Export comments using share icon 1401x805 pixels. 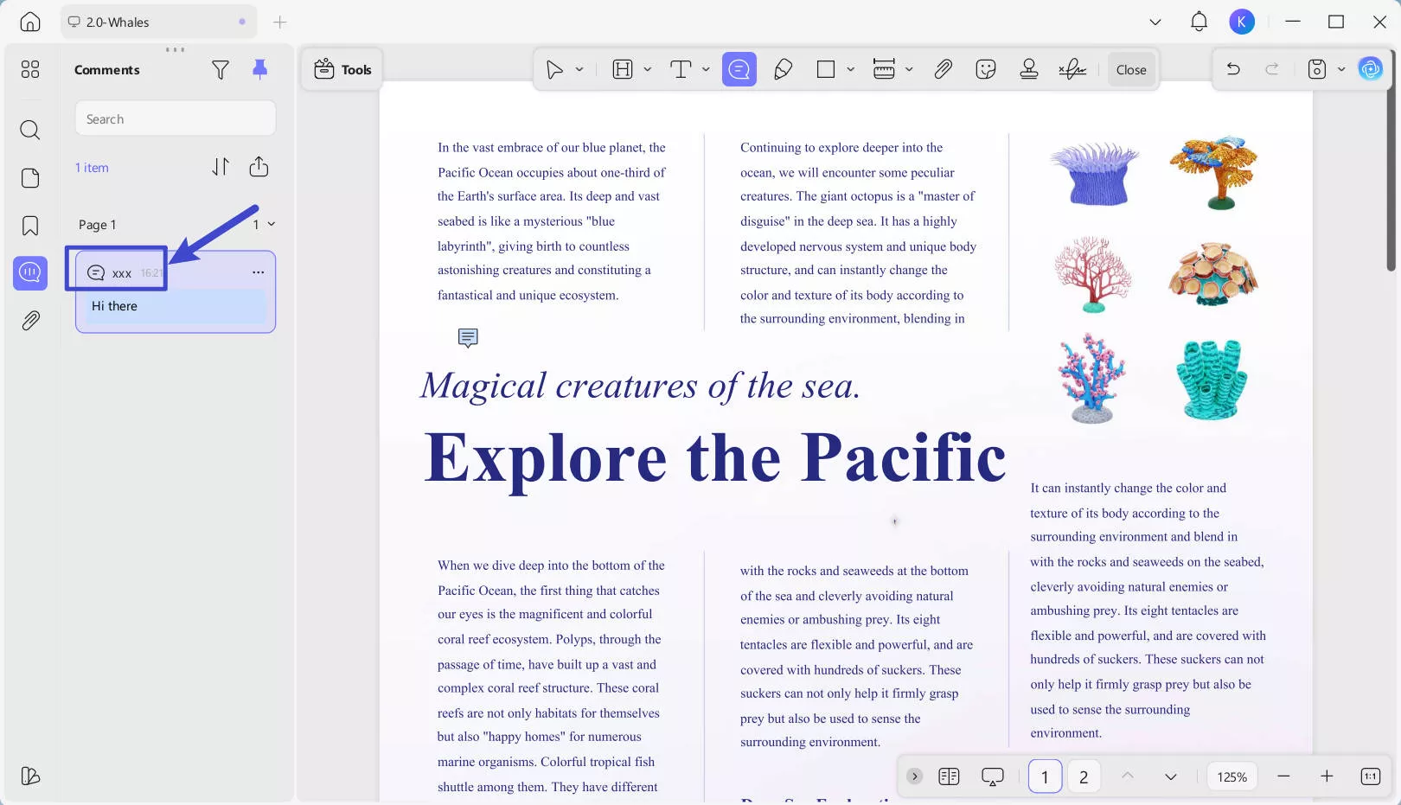coord(259,167)
